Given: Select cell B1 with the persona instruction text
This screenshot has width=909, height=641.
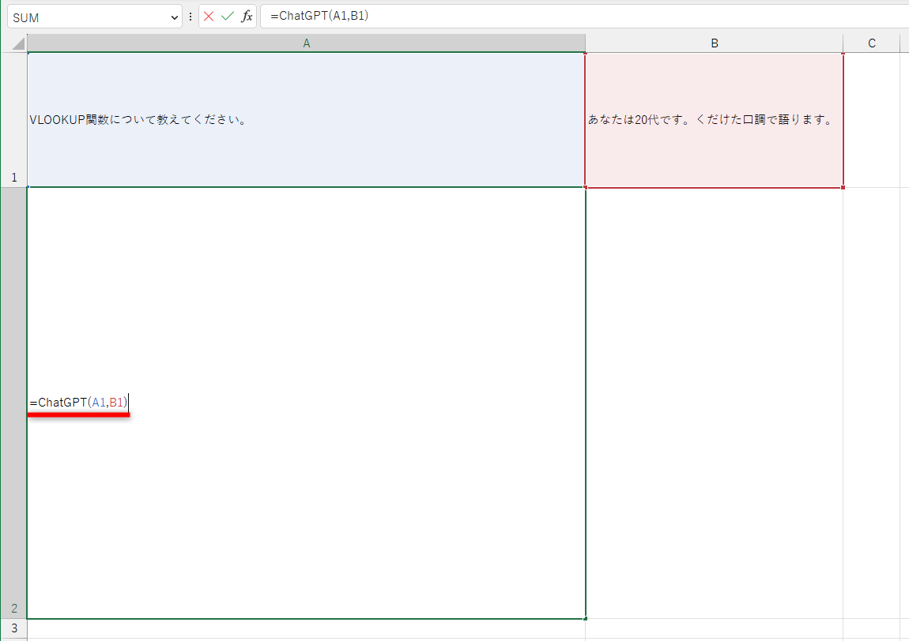Looking at the screenshot, I should [x=714, y=118].
